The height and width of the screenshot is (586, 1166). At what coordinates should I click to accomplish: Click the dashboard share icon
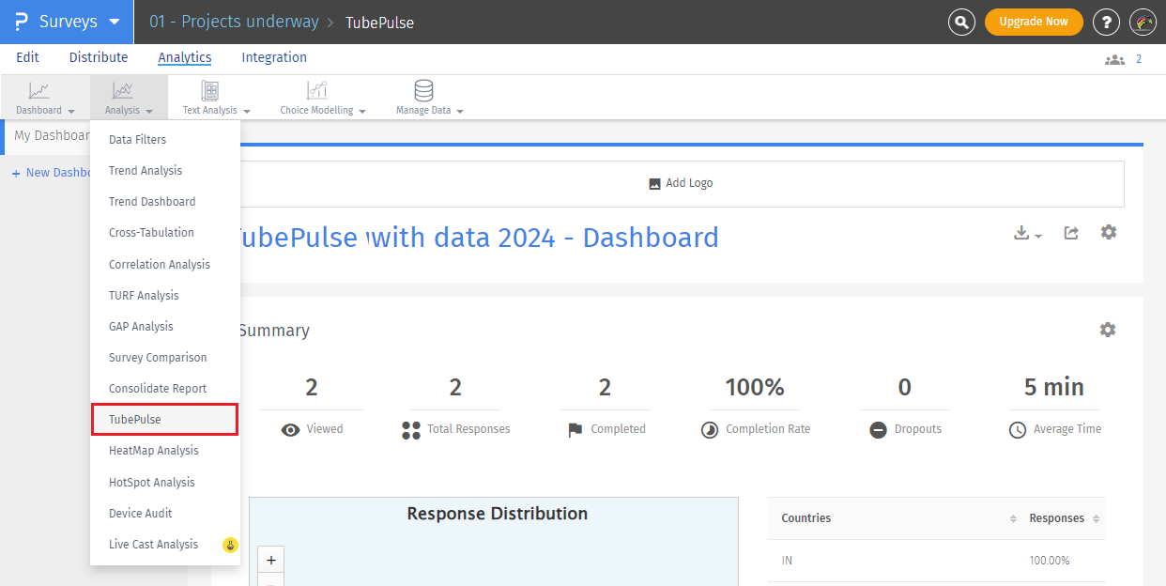pyautogui.click(x=1071, y=233)
